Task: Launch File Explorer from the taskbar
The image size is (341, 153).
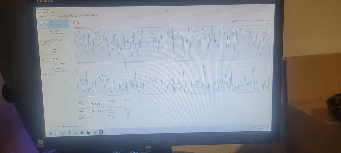Action: (x=76, y=133)
